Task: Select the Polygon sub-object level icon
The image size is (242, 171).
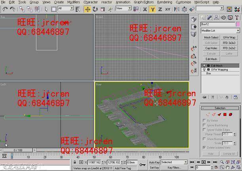Action: pyautogui.click(x=225, y=114)
